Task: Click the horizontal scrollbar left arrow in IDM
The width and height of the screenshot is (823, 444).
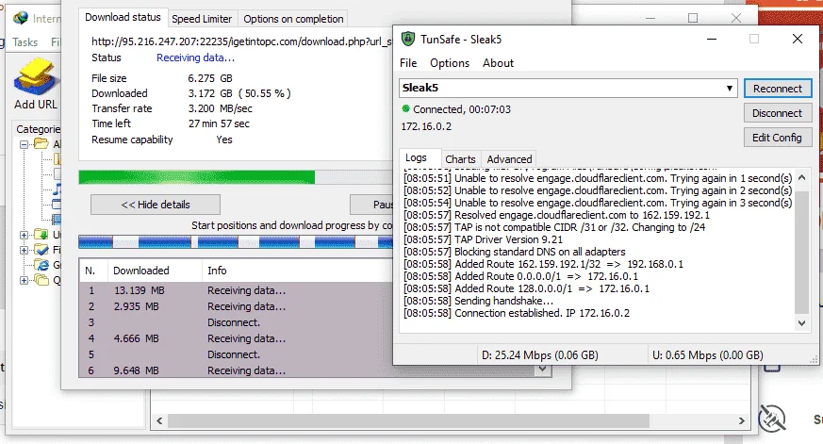Action: pos(159,421)
